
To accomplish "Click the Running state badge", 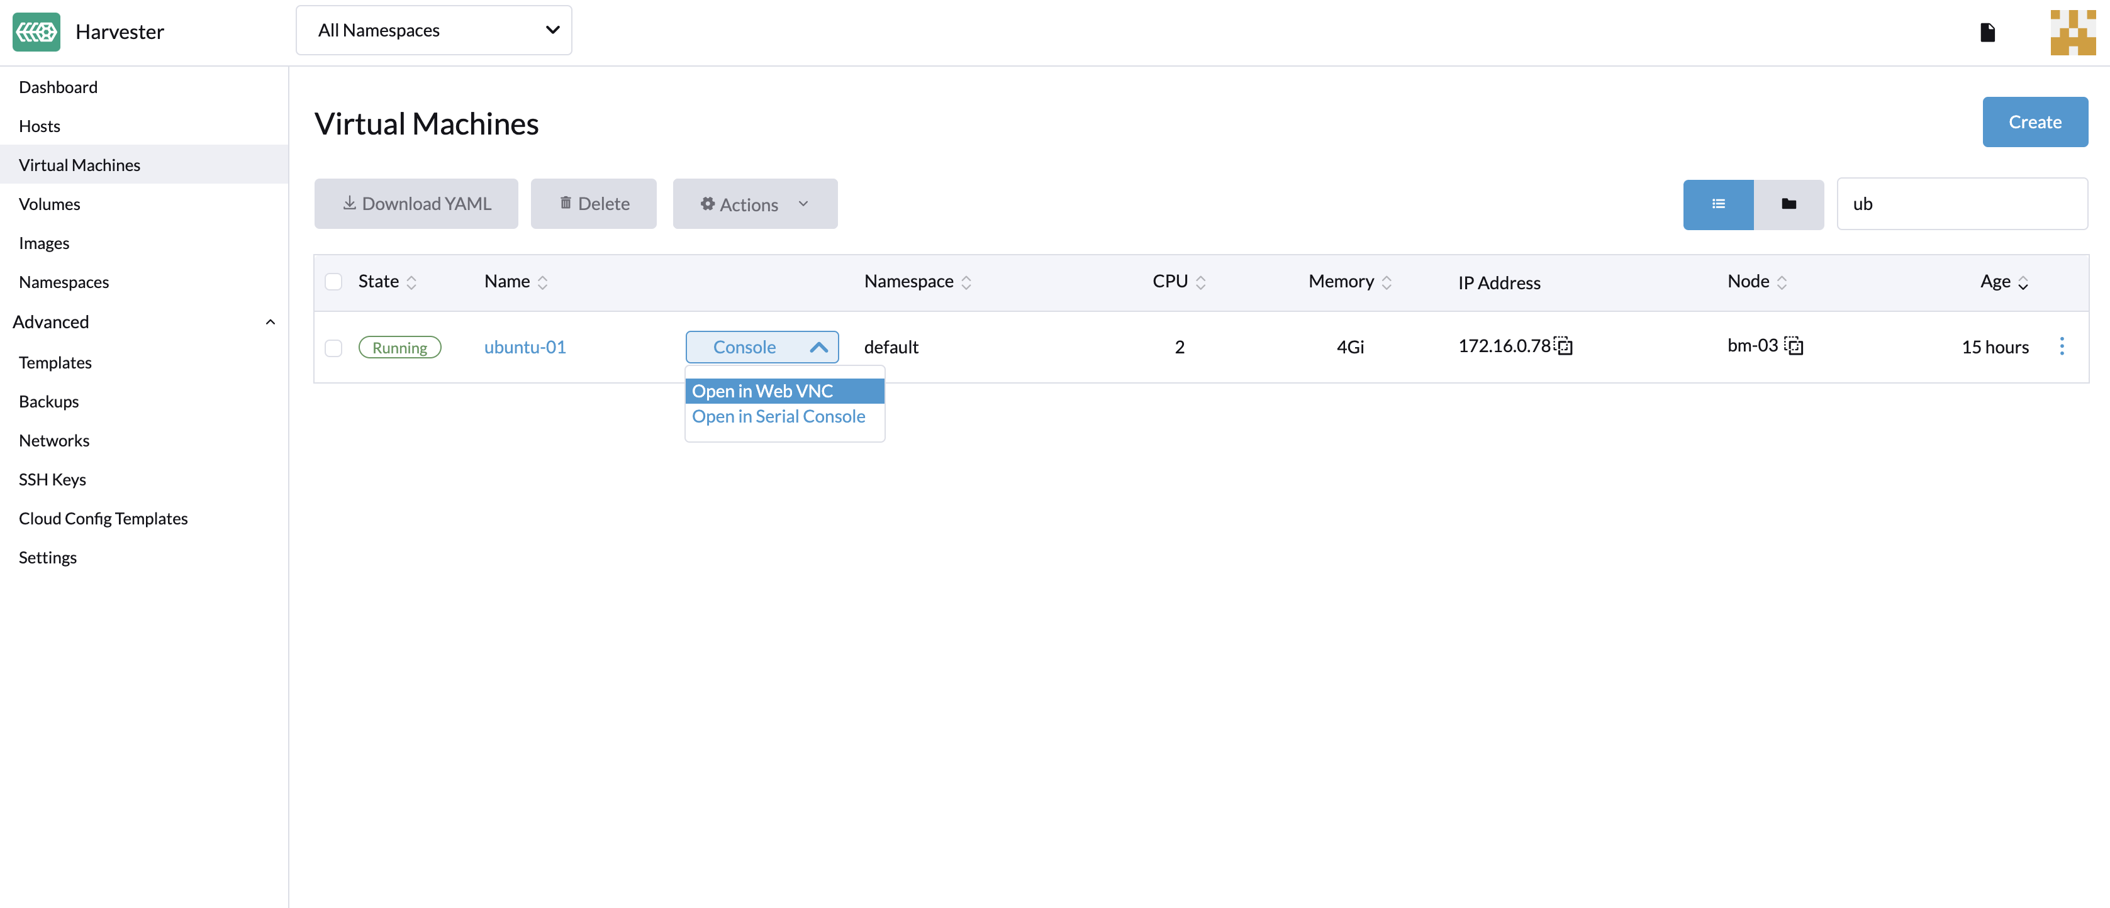I will (399, 348).
